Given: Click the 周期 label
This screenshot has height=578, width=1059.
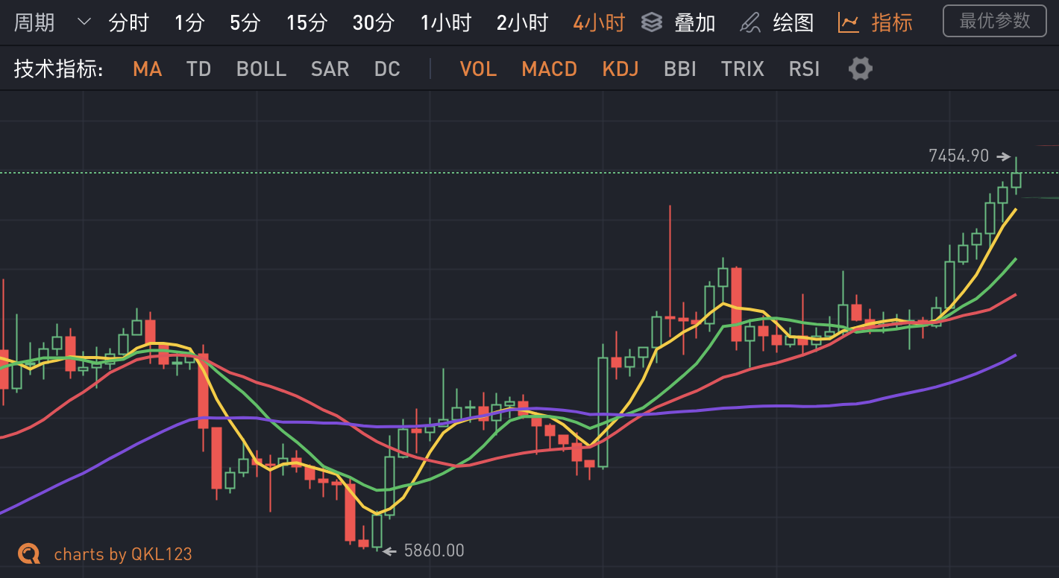Looking at the screenshot, I should tap(34, 22).
